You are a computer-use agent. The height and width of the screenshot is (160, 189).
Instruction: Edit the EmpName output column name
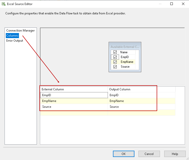coord(141,101)
